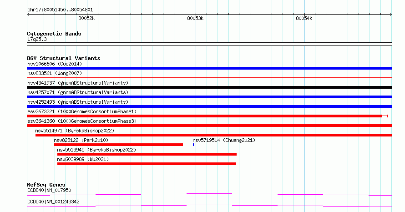Select the esv2673221 1000Genomes Phase1 label
Screen dimensions: 405x212
82,111
